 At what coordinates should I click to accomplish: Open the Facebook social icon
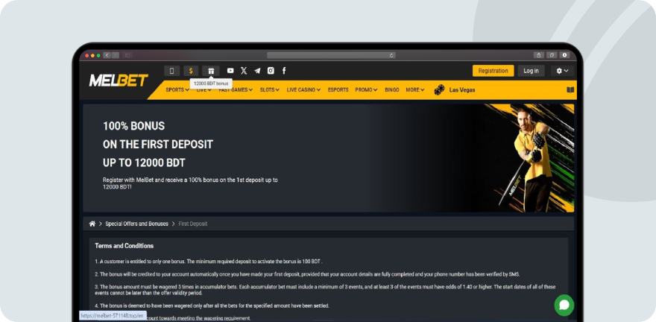click(x=284, y=71)
